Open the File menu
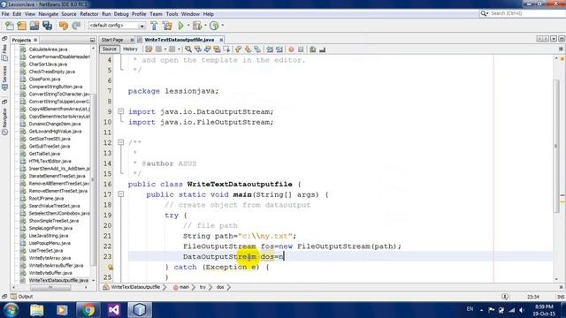 (5, 14)
